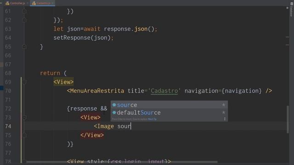Click the fold end marker at line 61
Viewport: 294px width, 165px height.
[24, 11]
